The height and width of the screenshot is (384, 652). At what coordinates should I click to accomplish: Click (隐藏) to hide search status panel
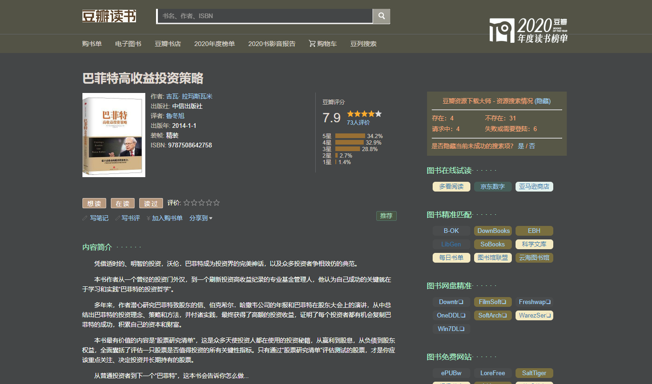543,101
